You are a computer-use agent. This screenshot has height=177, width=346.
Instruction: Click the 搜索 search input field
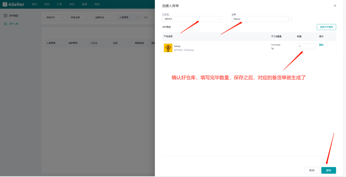(148, 17)
